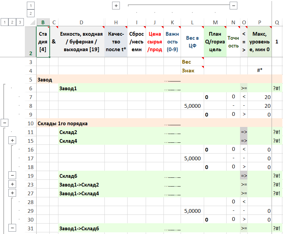283x234 pixels.
Task: Click row outline level 1 button
Action: pos(4,22)
